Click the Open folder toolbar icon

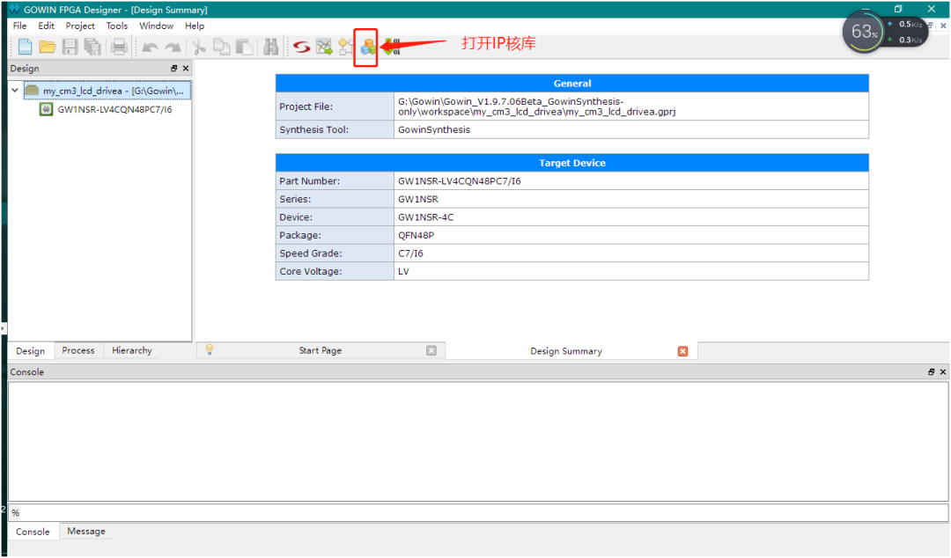click(48, 47)
